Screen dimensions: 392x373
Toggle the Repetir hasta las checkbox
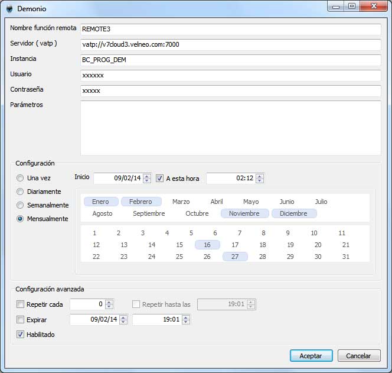coord(136,304)
